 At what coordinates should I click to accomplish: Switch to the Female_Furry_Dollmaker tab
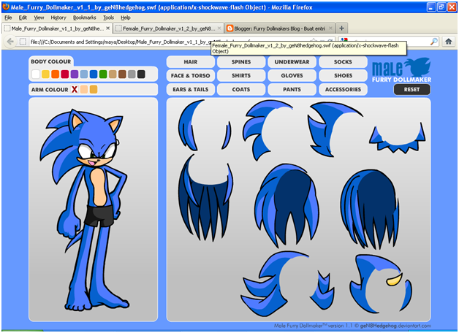pyautogui.click(x=168, y=28)
